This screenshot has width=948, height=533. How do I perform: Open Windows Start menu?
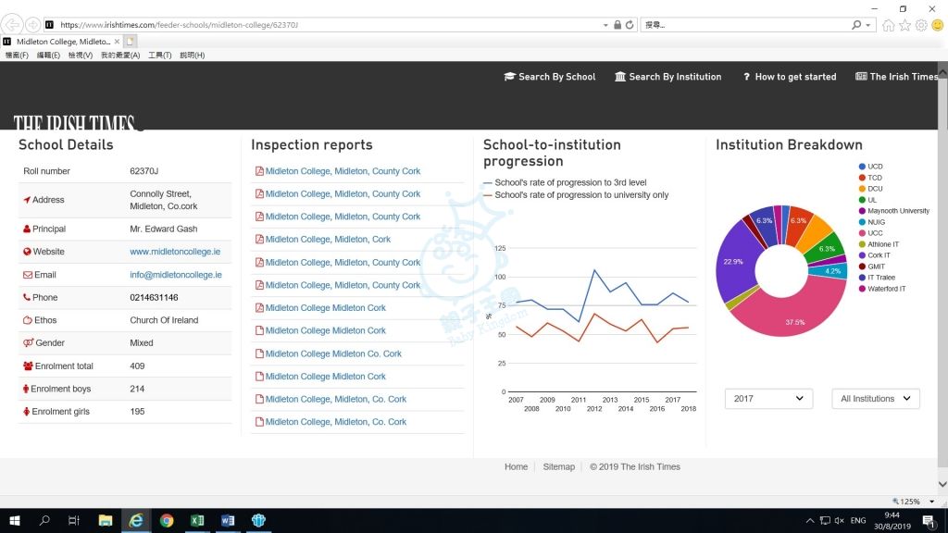15,520
